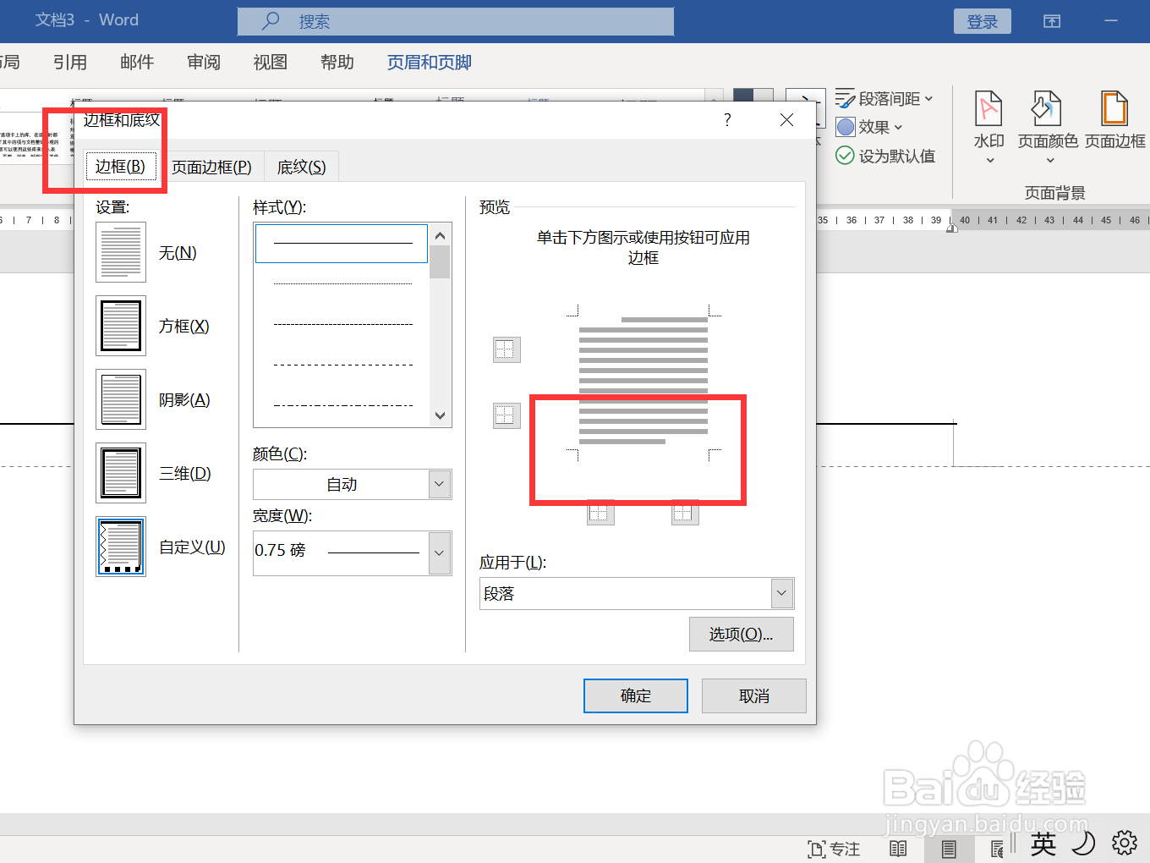
Task: Open the 效果 effects dropdown
Action: [x=869, y=127]
